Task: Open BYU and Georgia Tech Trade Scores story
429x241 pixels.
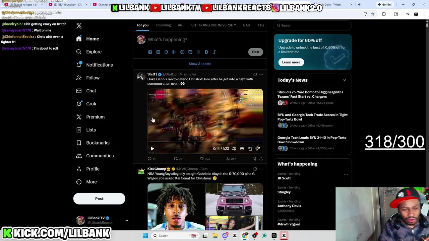Action: pos(313,120)
